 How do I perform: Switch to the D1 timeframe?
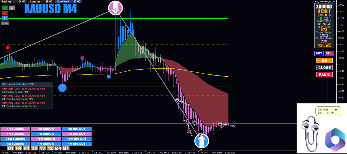pos(11,148)
